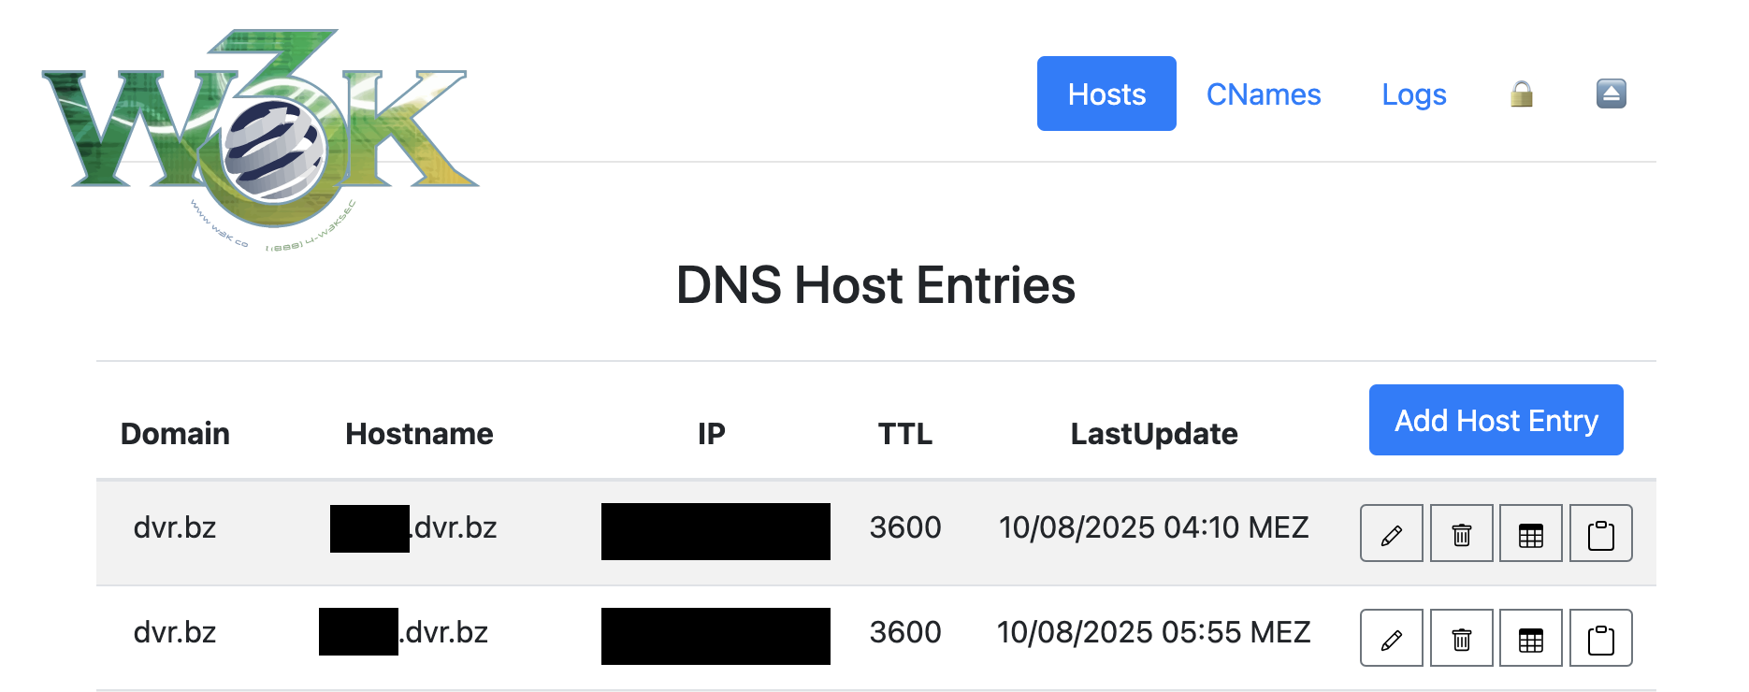Open the table icon in first row
The height and width of the screenshot is (692, 1749).
click(x=1530, y=534)
